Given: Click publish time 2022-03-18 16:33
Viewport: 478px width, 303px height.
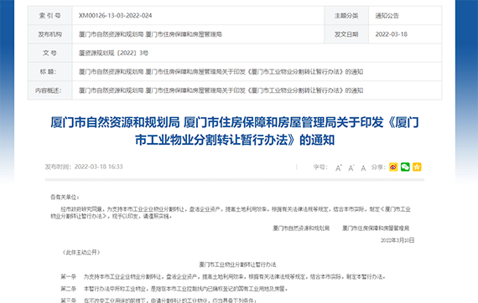Looking at the screenshot, I should [84, 167].
